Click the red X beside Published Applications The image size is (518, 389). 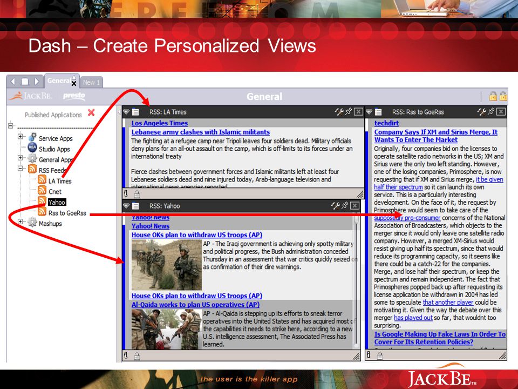[91, 113]
